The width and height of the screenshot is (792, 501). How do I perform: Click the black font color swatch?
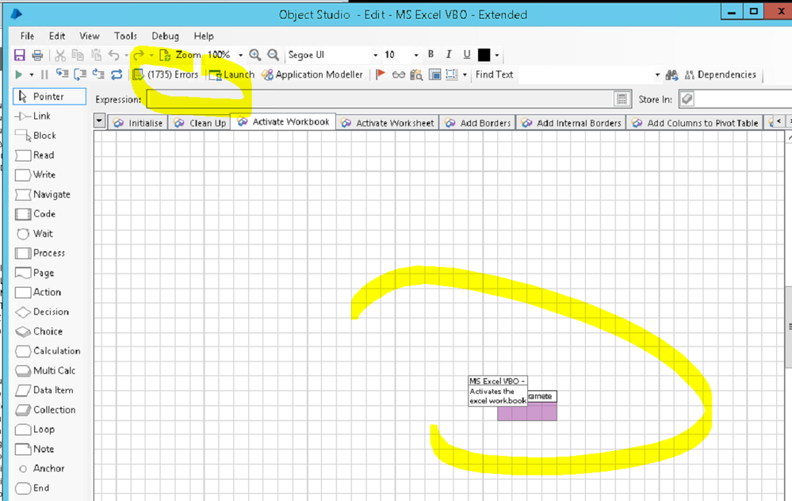click(x=484, y=55)
